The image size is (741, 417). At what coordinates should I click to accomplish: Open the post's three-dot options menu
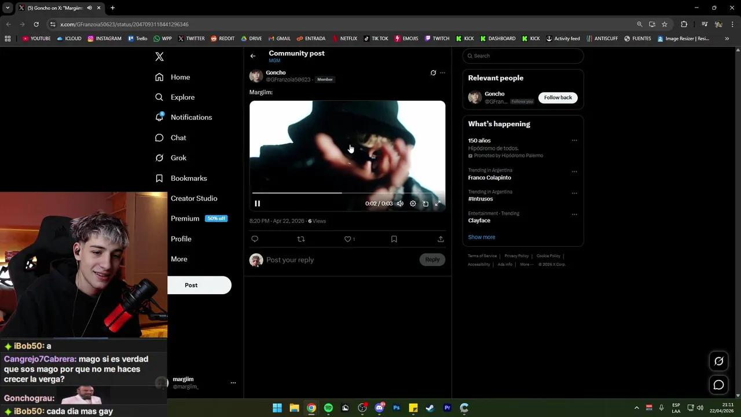pos(442,73)
